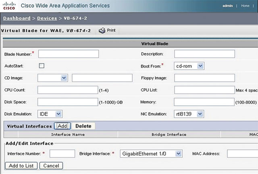The image size is (258, 174).
Task: Focus the Blade Number field
Action: tap(69, 54)
